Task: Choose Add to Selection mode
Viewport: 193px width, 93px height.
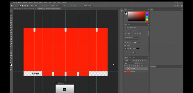Action: coord(23,6)
